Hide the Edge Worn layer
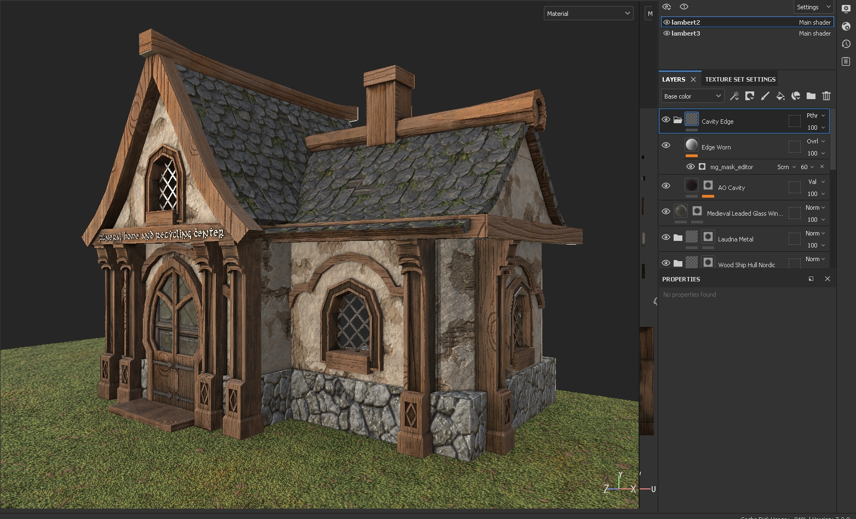 click(x=666, y=146)
